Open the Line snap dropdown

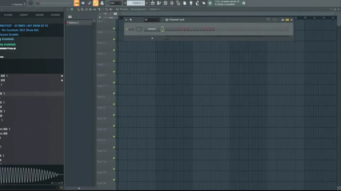115,3
